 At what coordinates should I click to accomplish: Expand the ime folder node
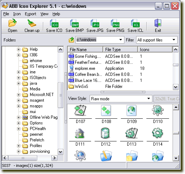[x=18, y=72]
